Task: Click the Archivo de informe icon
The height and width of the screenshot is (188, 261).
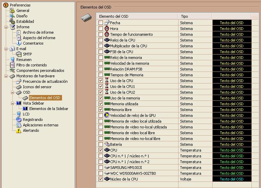Action: click(19, 32)
